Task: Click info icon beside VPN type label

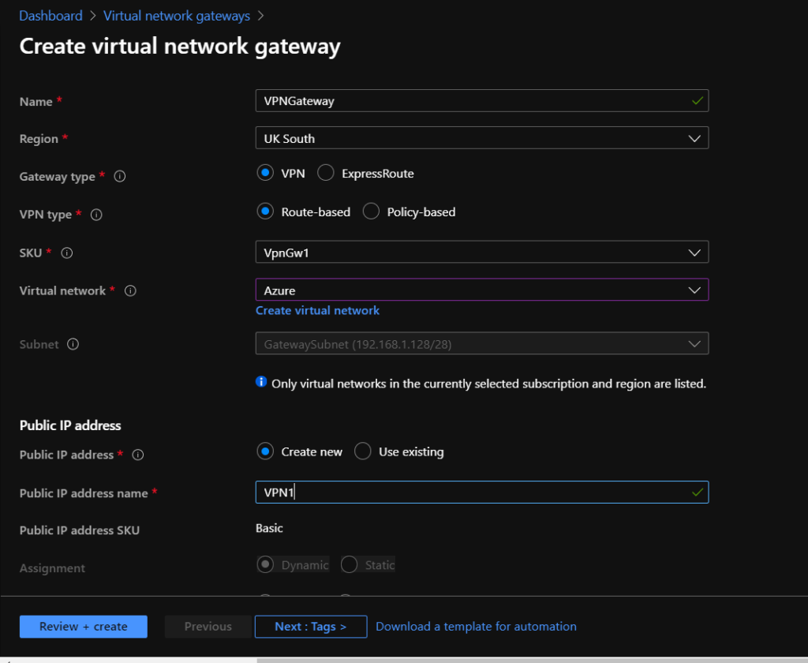Action: click(96, 215)
